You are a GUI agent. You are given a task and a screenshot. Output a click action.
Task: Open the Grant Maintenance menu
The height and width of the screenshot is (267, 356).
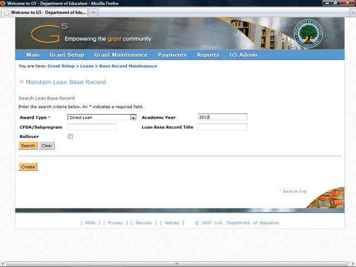(x=121, y=55)
